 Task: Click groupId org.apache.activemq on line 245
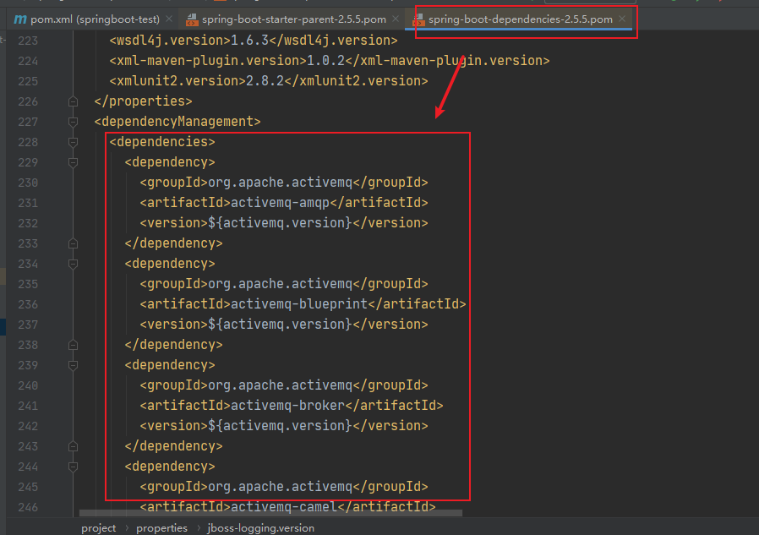coord(284,487)
